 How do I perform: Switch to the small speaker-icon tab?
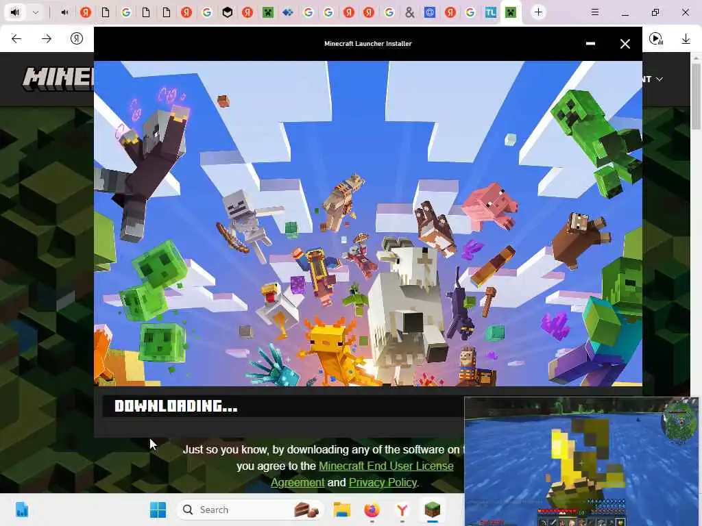click(x=65, y=12)
